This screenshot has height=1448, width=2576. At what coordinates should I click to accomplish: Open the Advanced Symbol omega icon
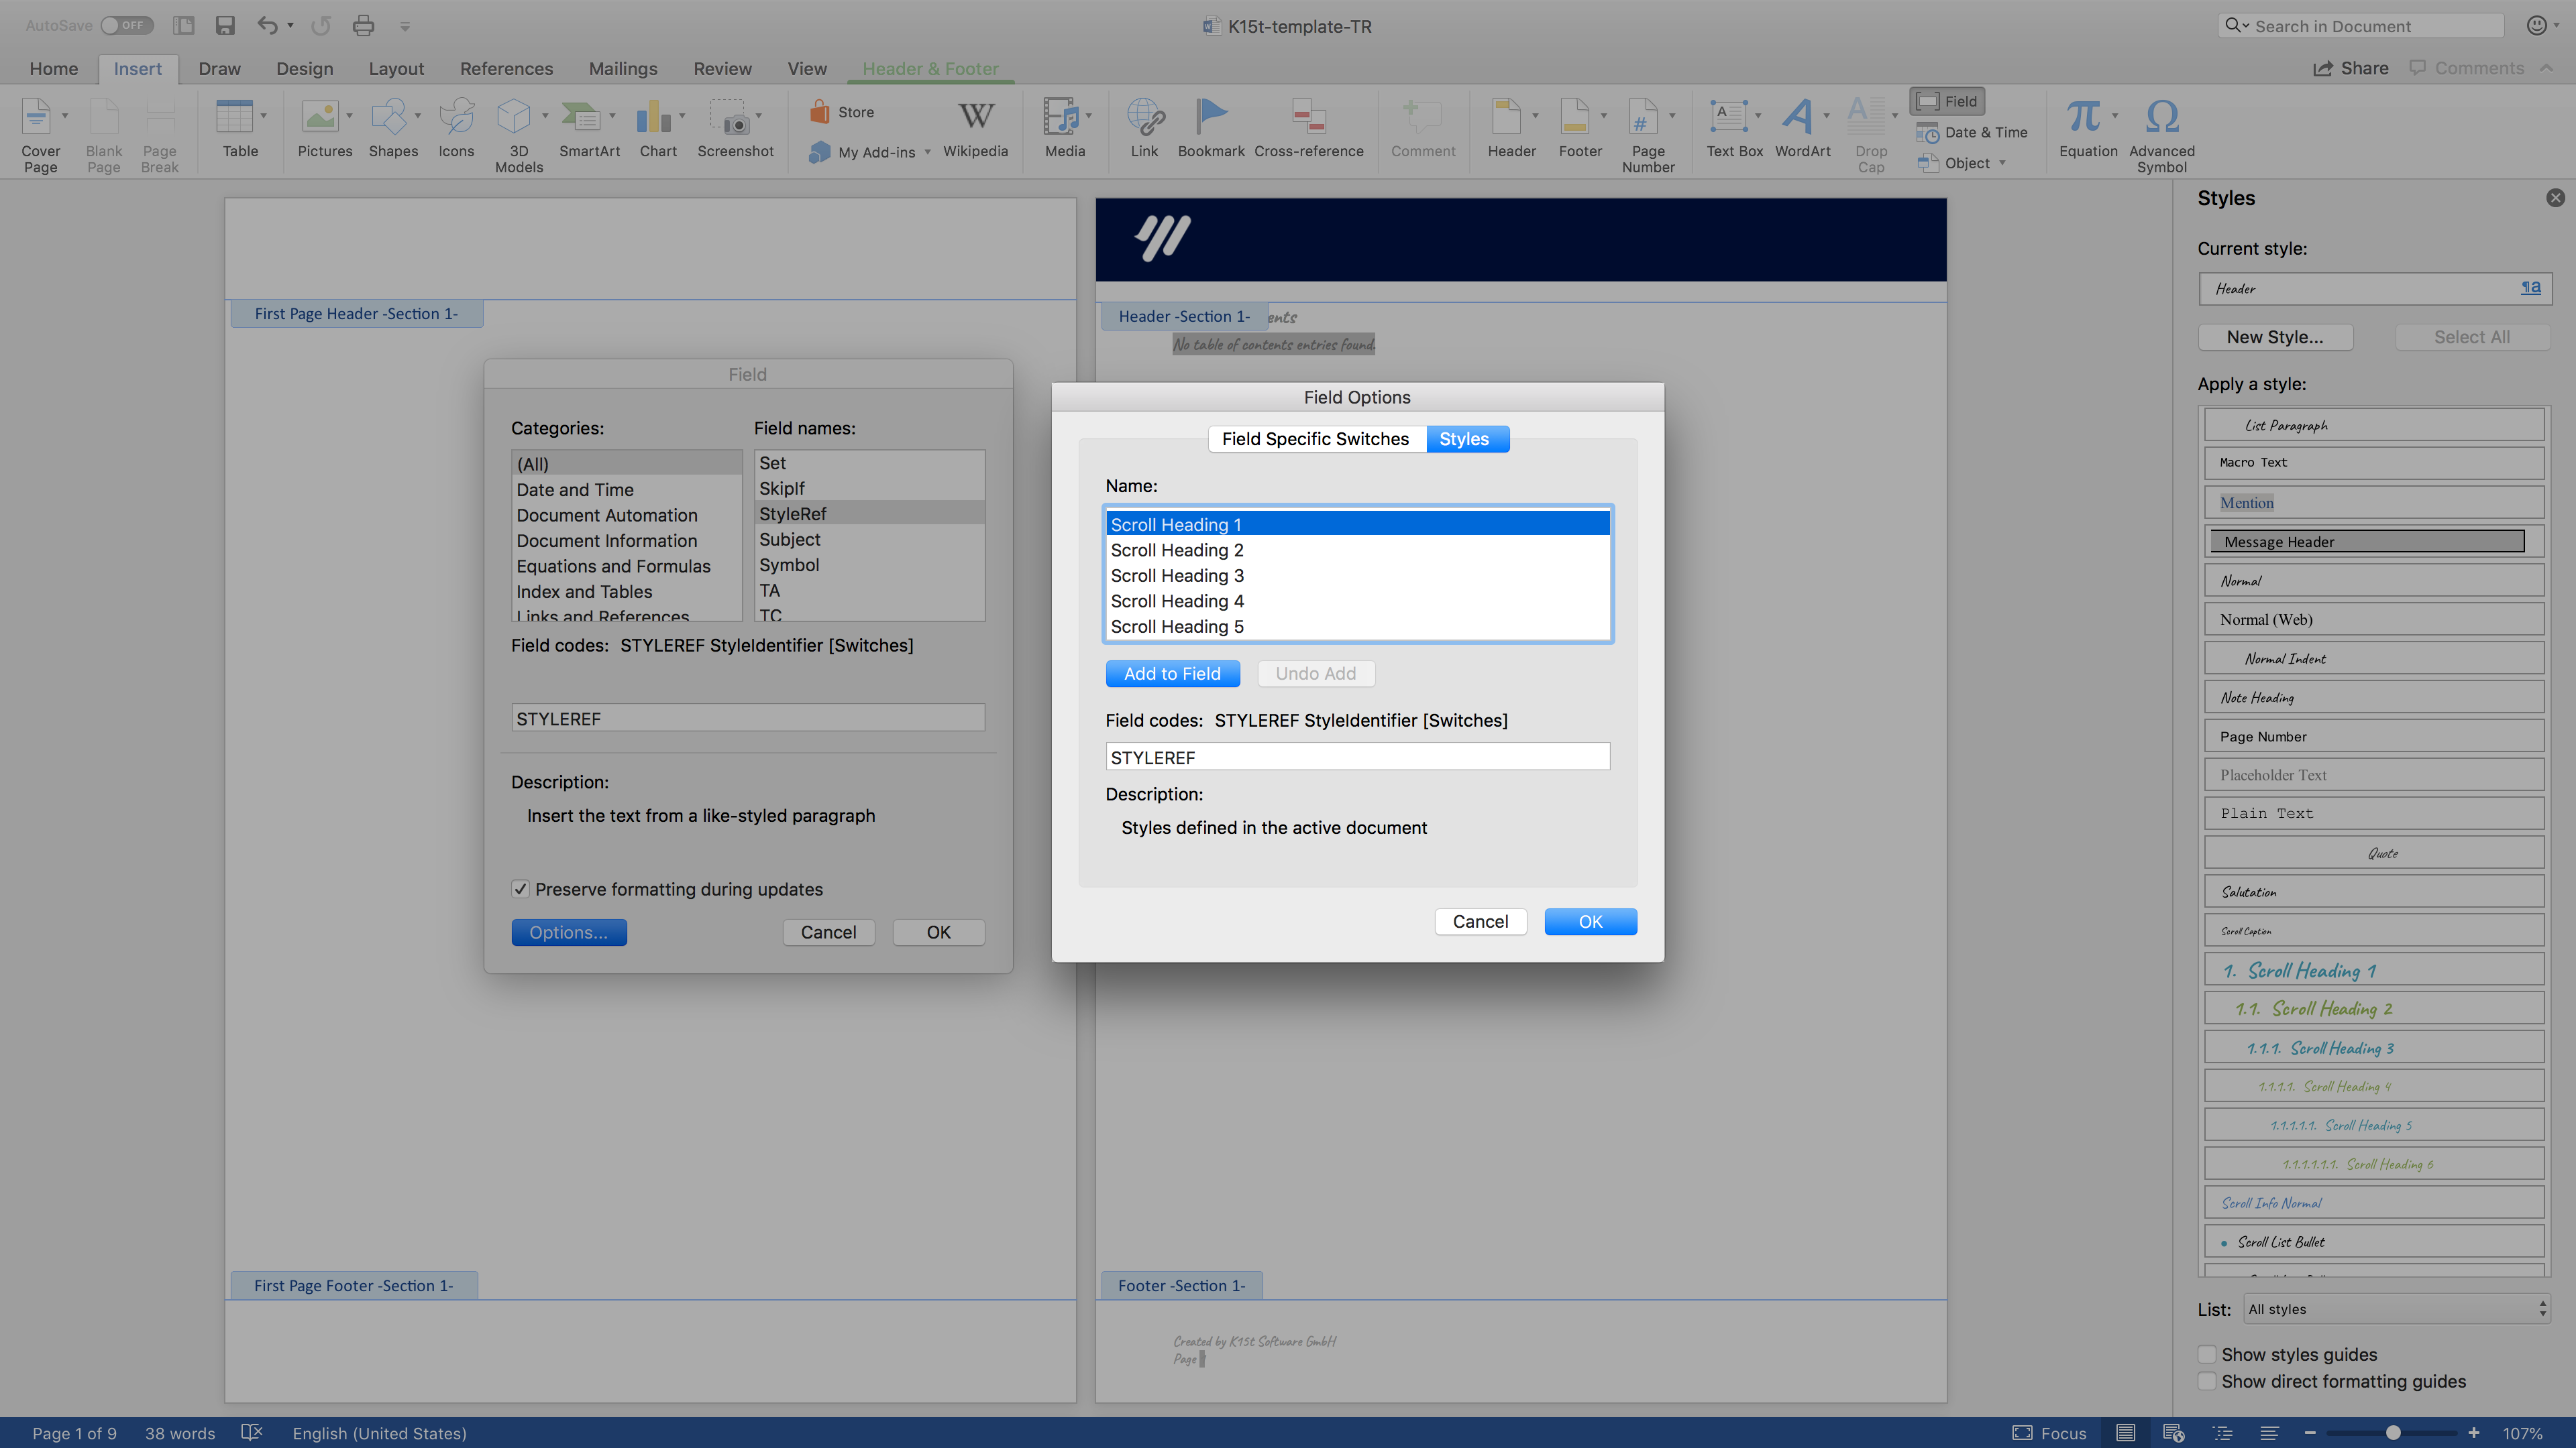(x=2161, y=118)
